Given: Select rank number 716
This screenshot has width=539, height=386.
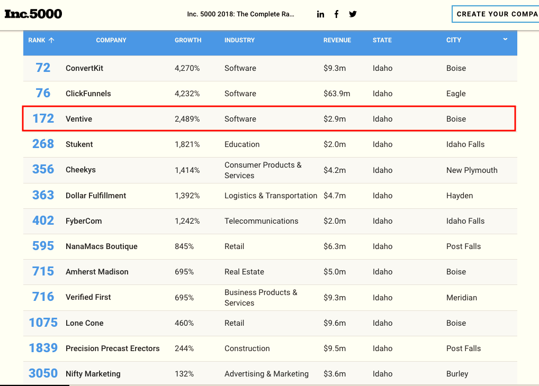Looking at the screenshot, I should 43,297.
